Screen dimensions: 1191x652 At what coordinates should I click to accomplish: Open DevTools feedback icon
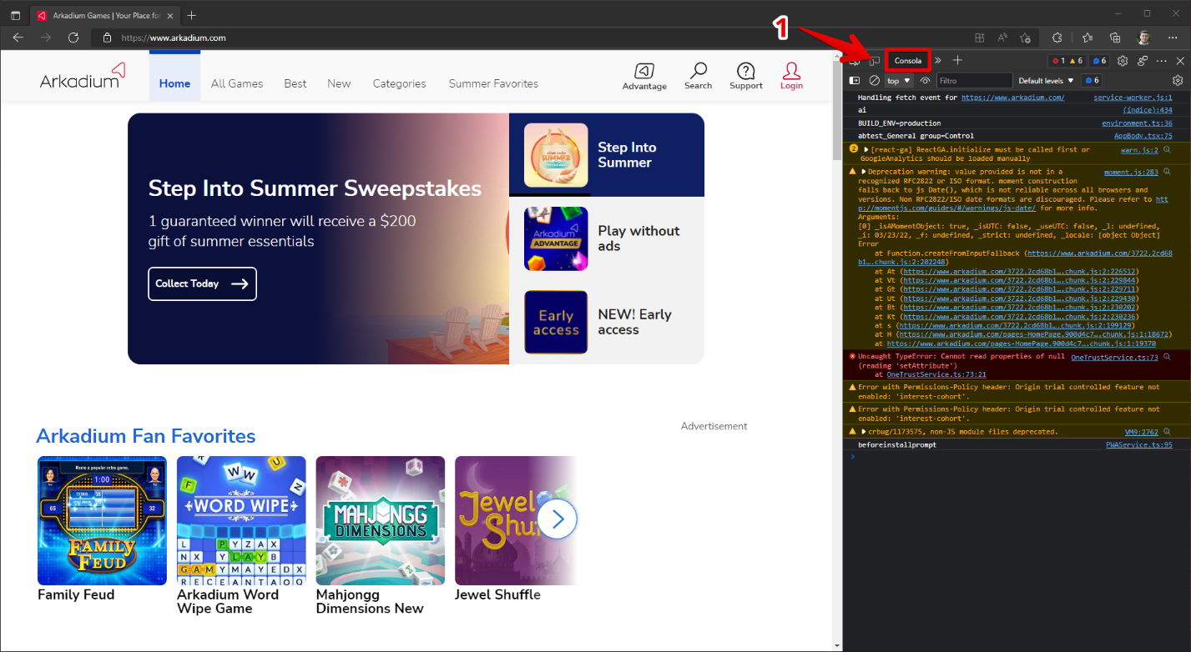coord(1143,61)
